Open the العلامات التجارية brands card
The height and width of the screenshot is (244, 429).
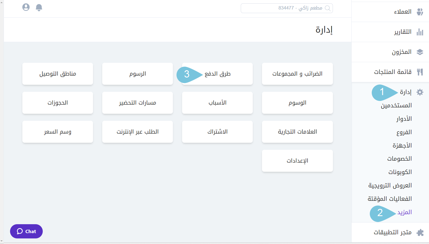297,132
